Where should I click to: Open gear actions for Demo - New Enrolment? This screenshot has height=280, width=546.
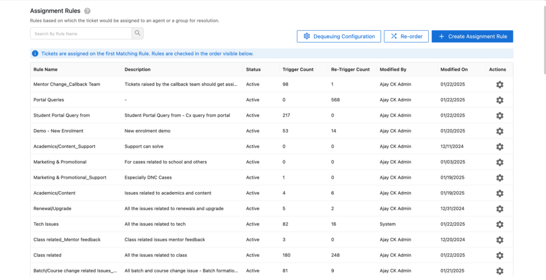500,131
